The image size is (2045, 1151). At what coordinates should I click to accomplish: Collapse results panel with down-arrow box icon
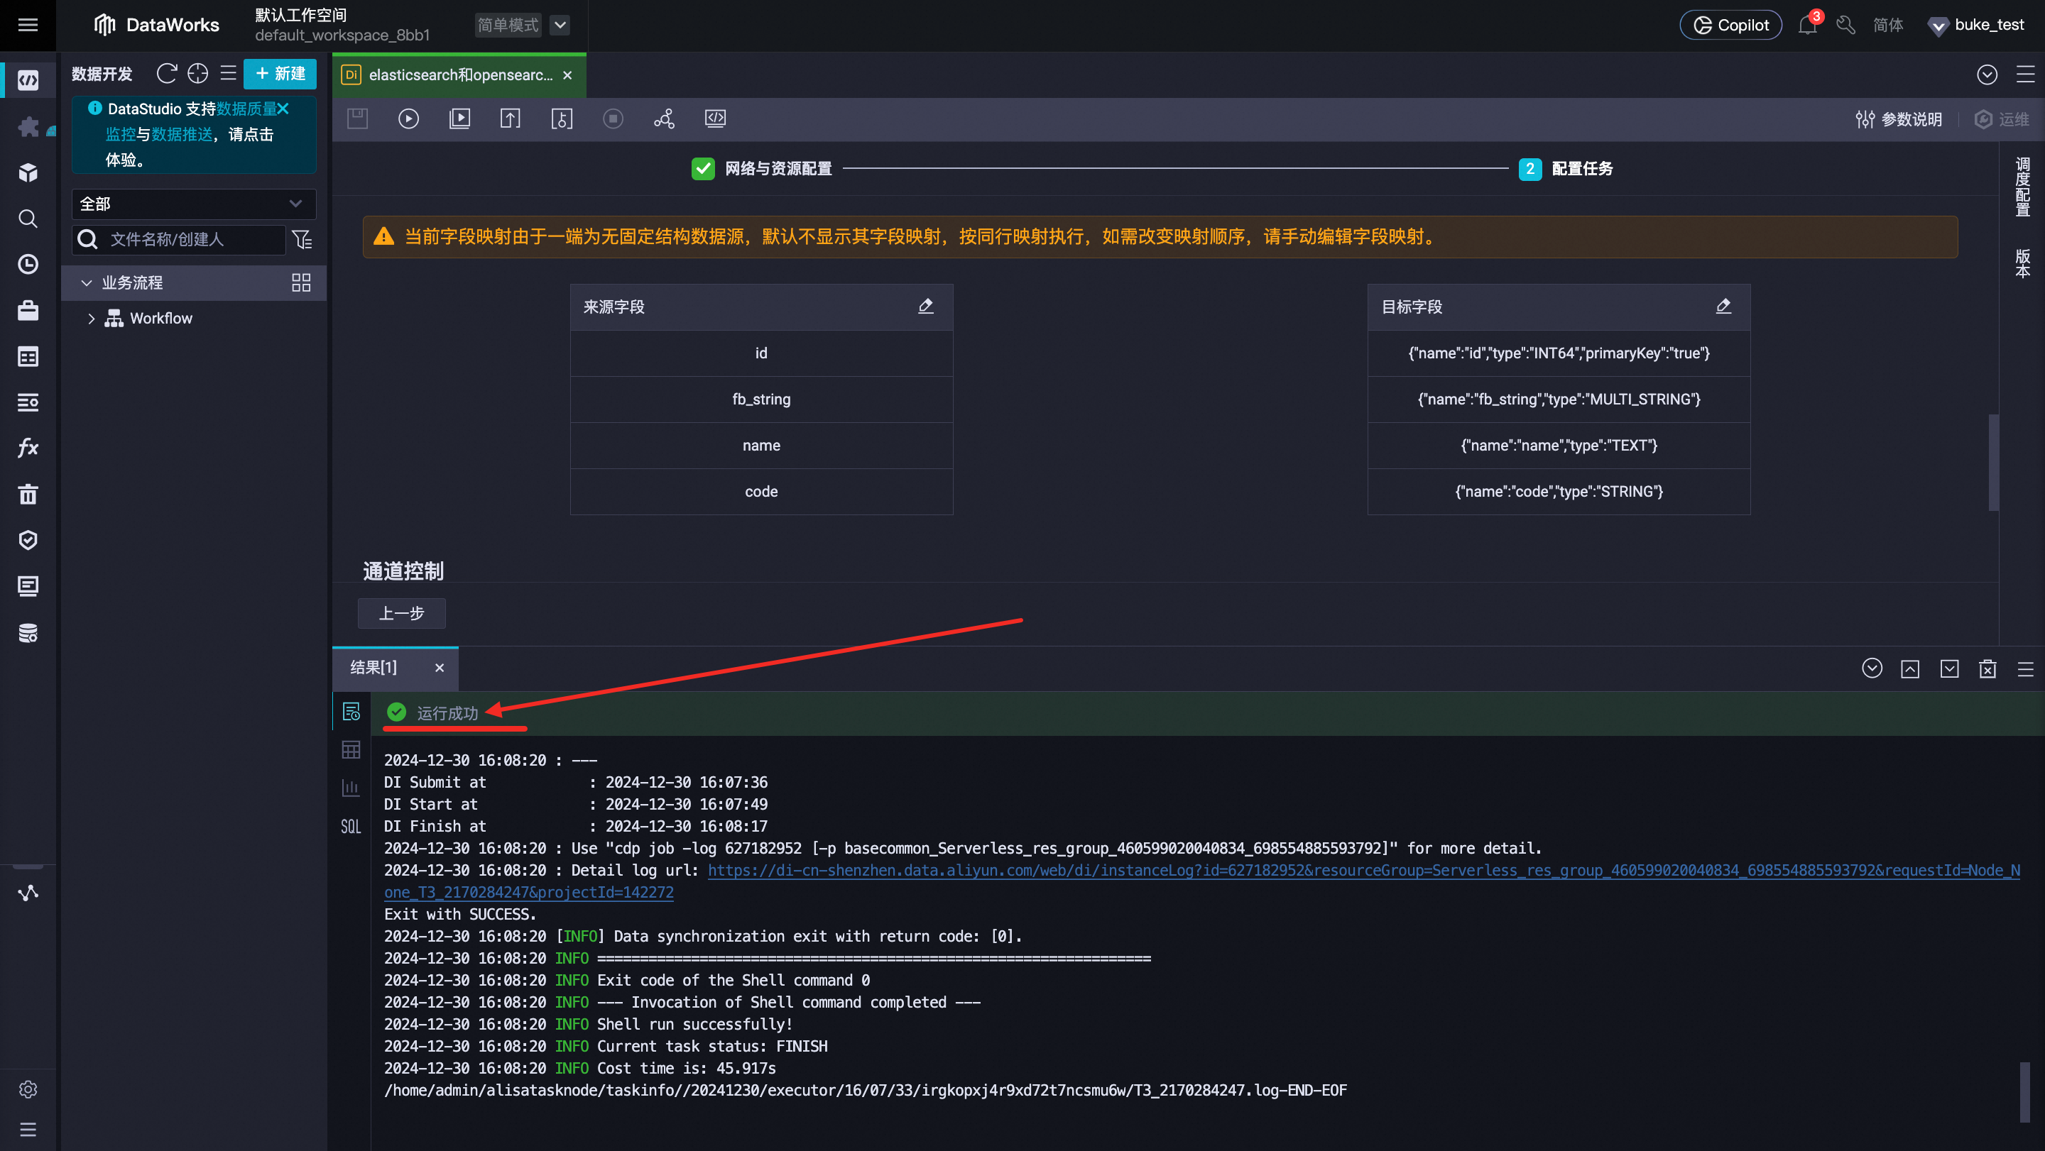1949,668
